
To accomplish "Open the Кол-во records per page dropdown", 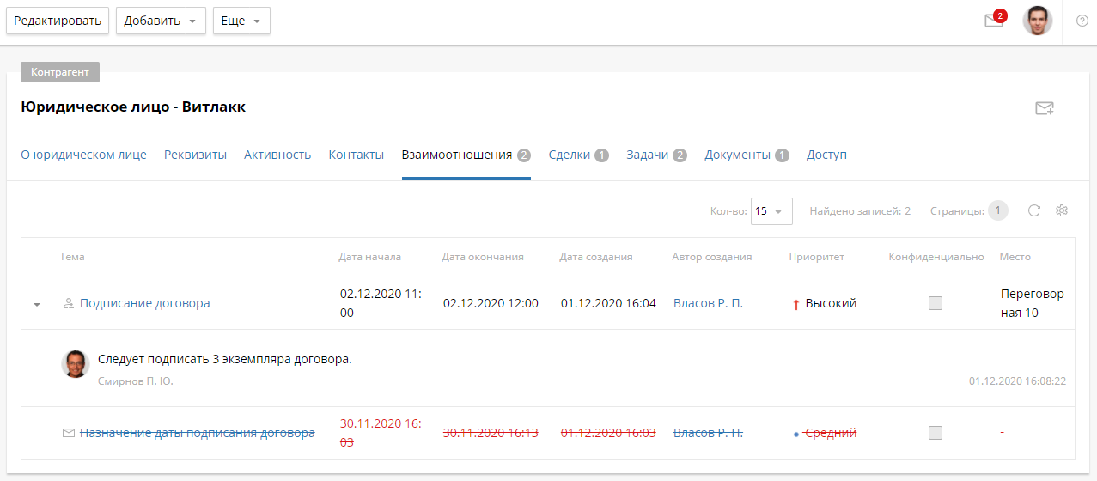I will coord(771,211).
